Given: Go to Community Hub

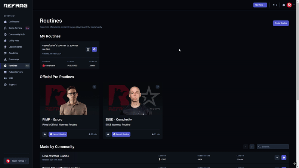Looking at the screenshot, I should [16, 34].
